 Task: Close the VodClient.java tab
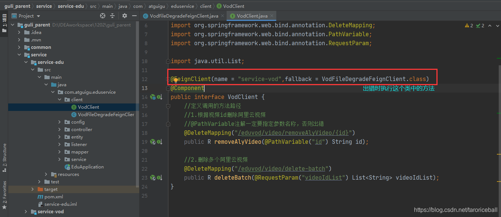pyautogui.click(x=271, y=16)
